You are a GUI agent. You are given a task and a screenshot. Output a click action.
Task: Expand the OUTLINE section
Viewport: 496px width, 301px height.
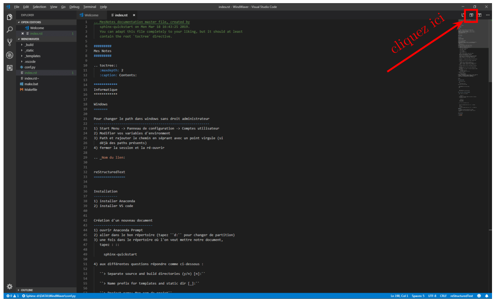point(27,290)
